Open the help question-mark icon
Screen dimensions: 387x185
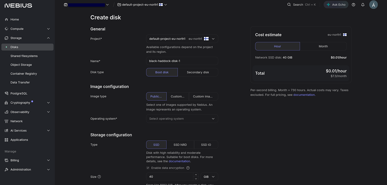pyautogui.click(x=353, y=5)
